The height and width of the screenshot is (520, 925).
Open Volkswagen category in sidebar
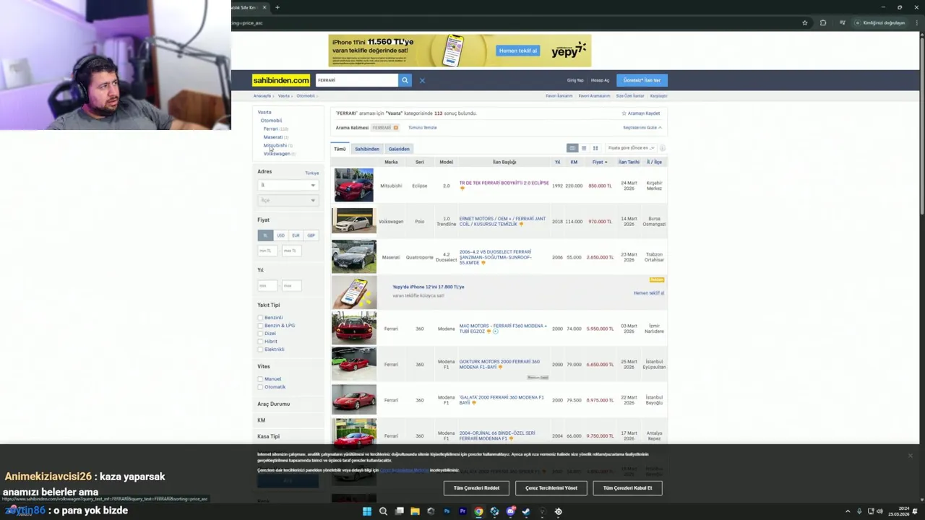point(276,154)
